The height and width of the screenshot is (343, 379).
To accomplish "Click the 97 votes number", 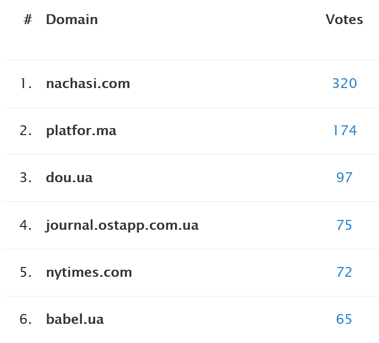I will pyautogui.click(x=344, y=178).
